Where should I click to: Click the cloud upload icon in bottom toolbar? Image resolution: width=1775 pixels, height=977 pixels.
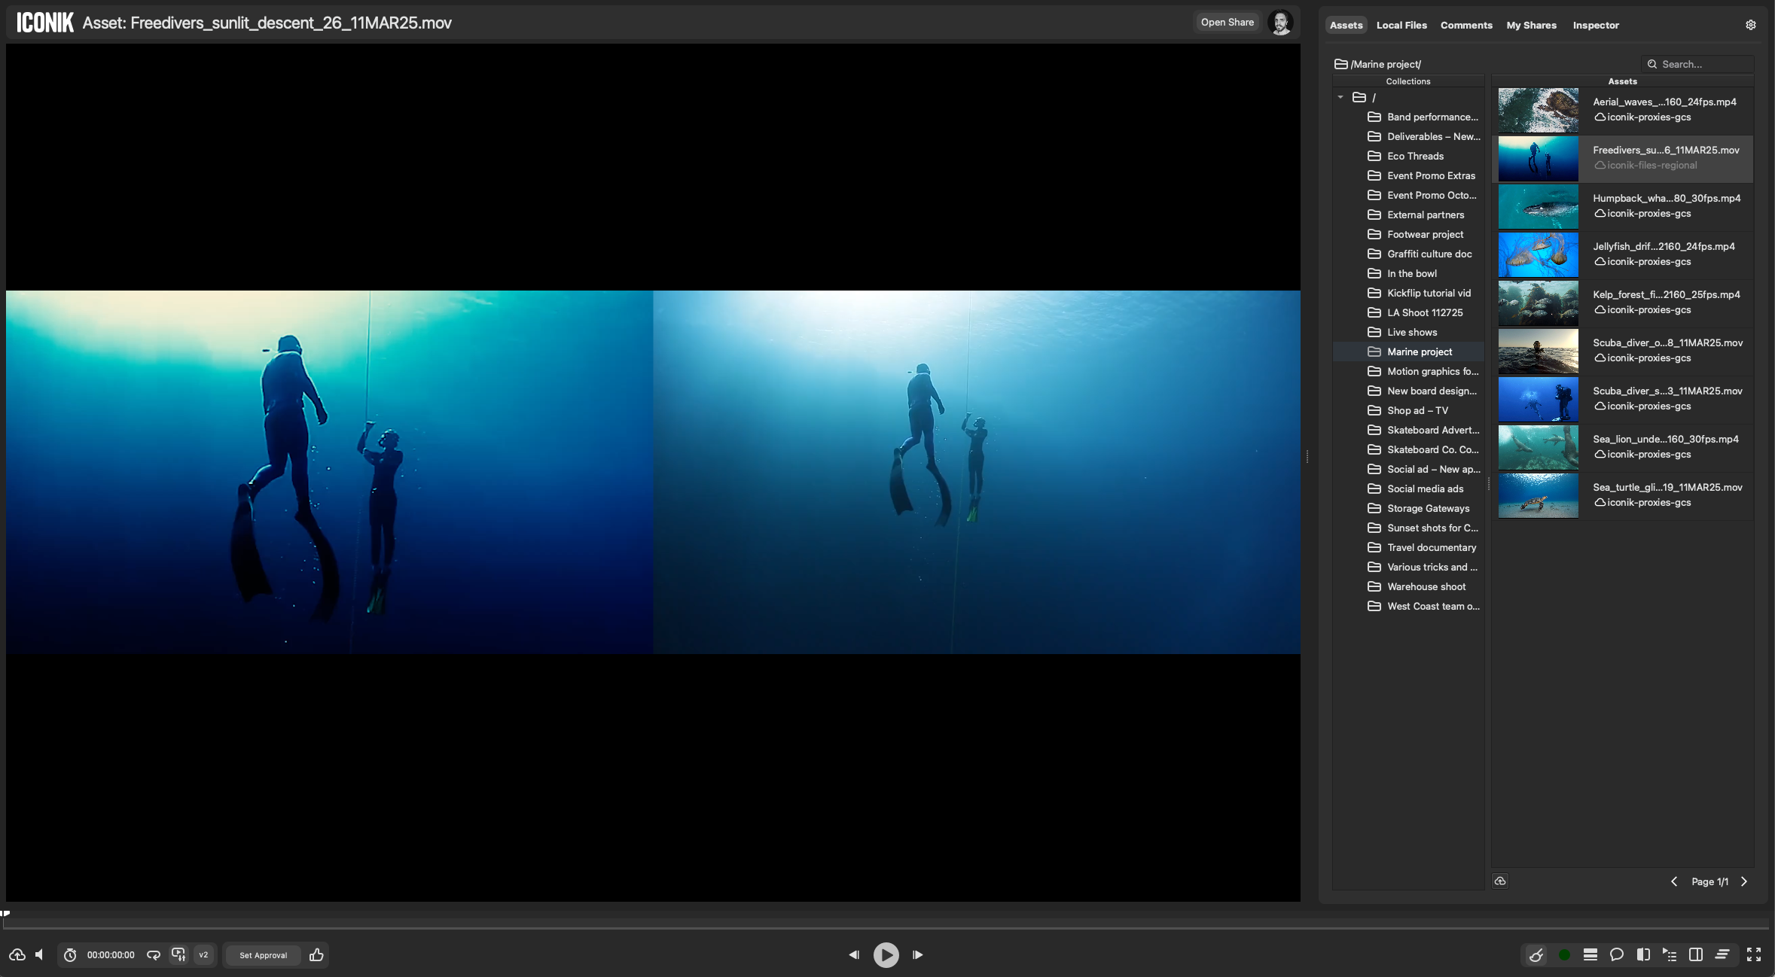coord(17,954)
